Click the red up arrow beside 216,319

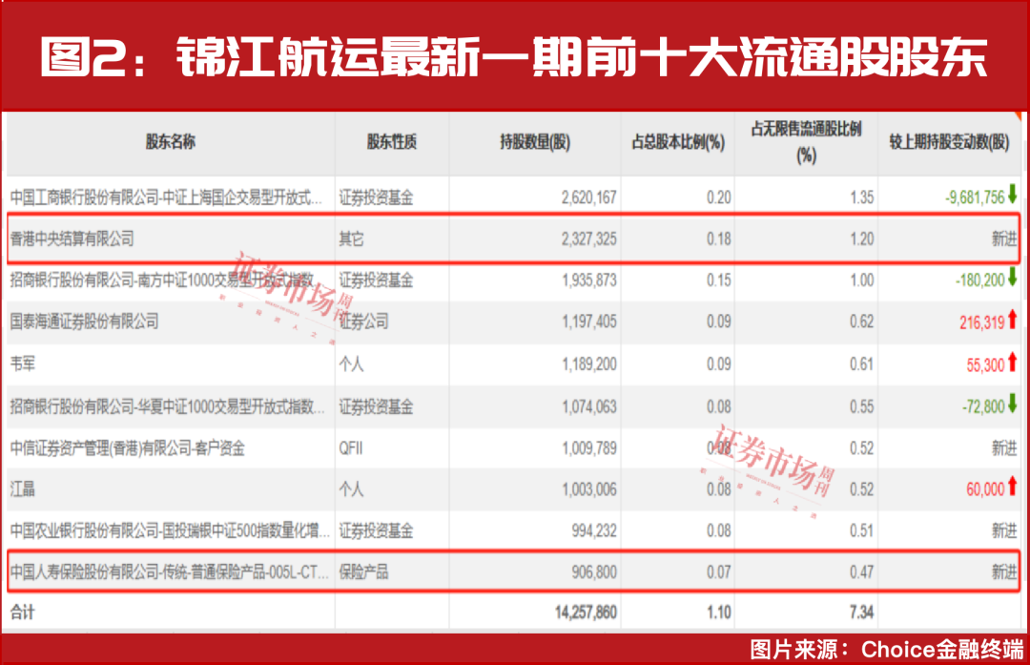1012,320
